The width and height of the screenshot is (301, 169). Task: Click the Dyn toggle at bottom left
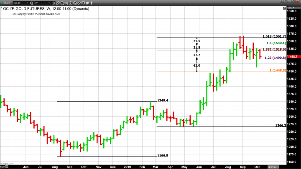pyautogui.click(x=3, y=166)
